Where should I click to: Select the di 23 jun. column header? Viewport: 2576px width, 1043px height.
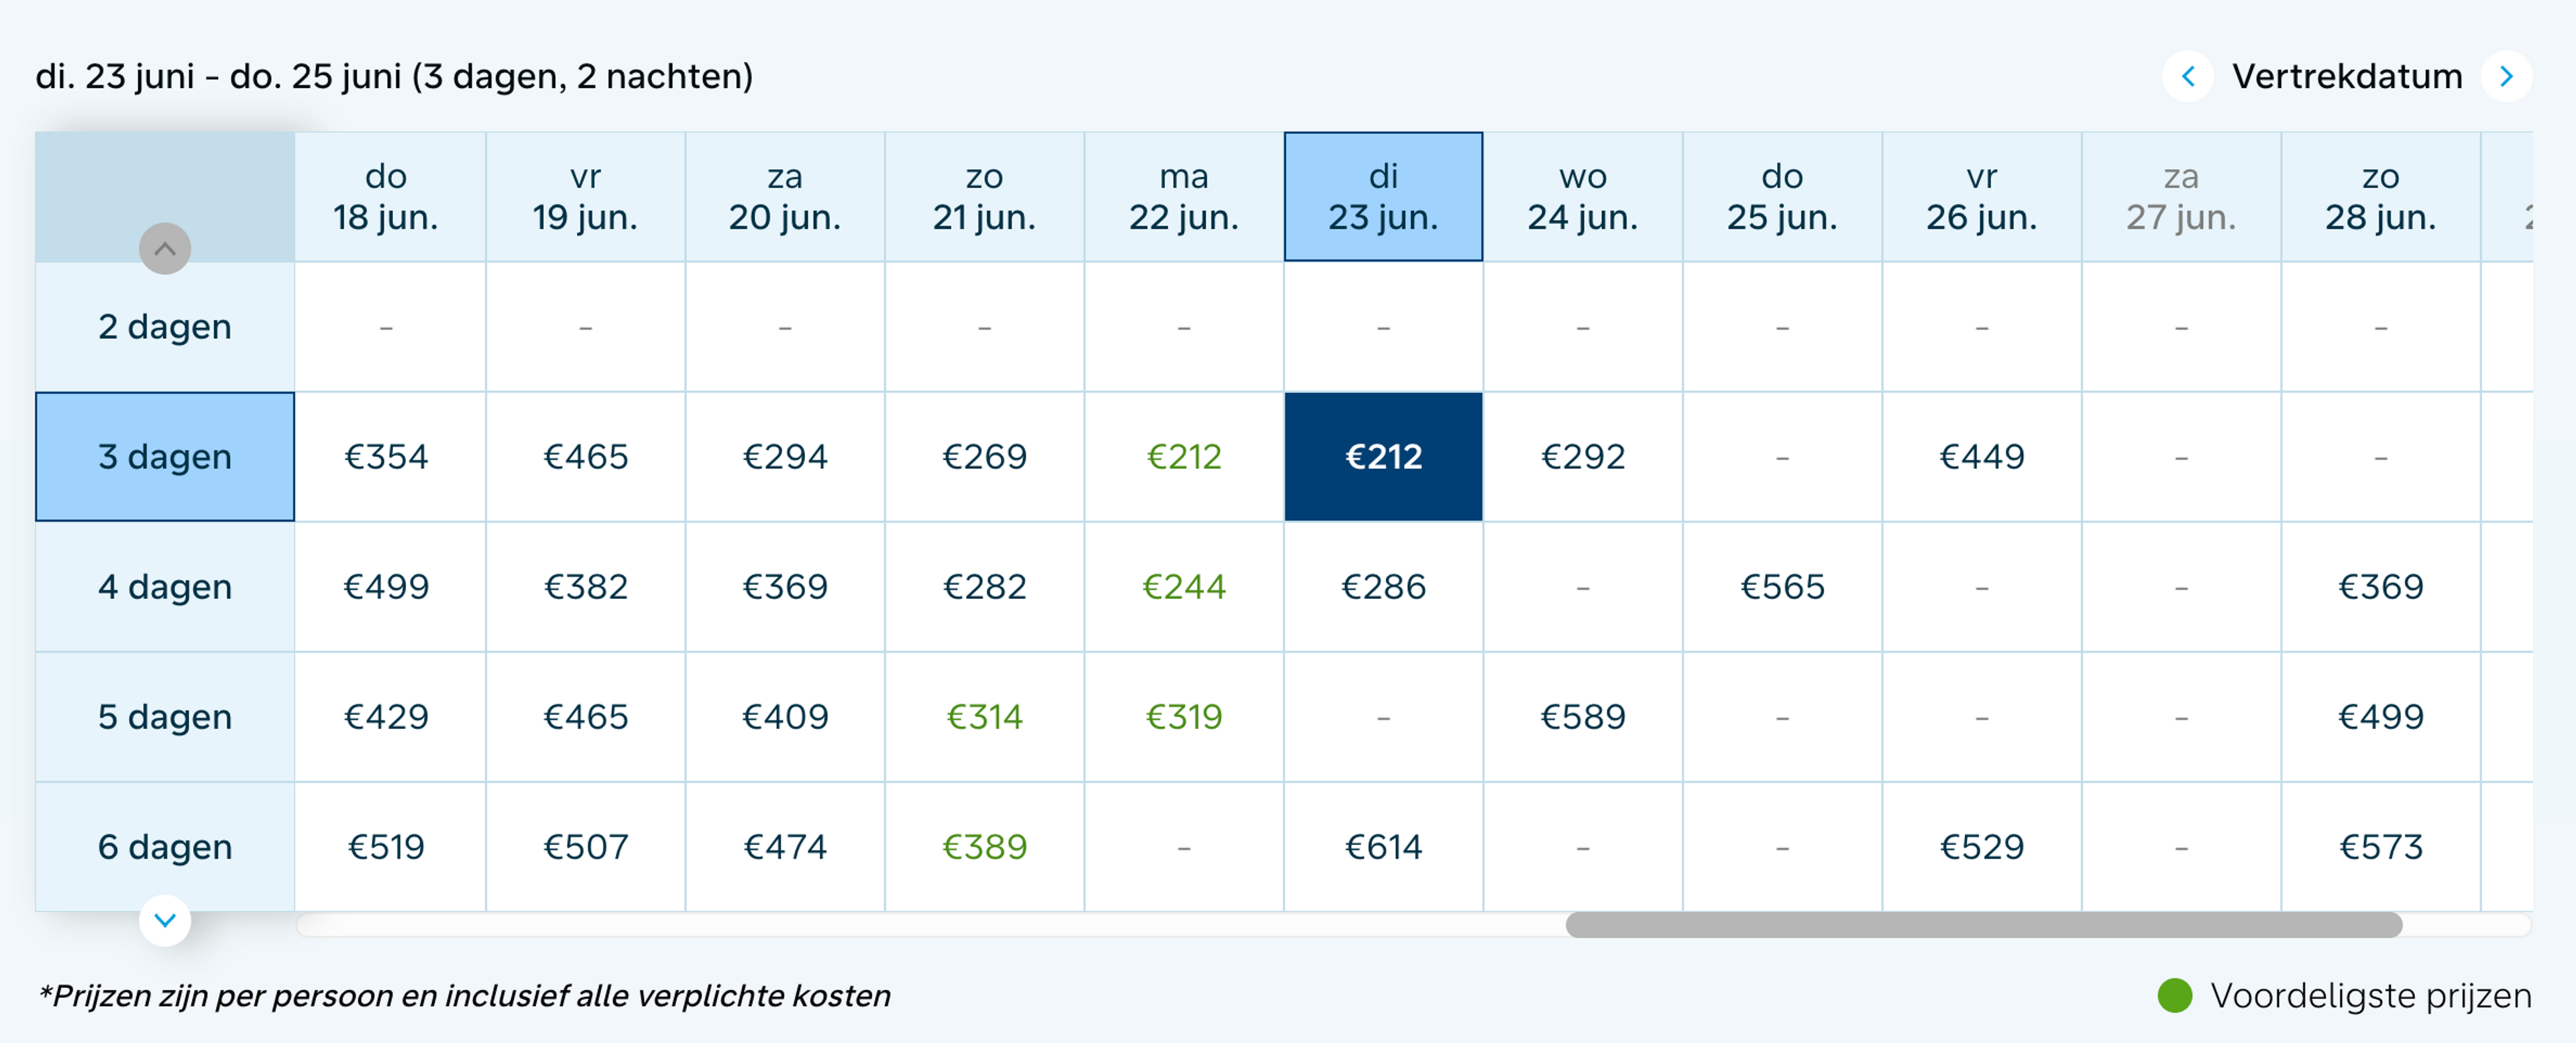pos(1383,197)
